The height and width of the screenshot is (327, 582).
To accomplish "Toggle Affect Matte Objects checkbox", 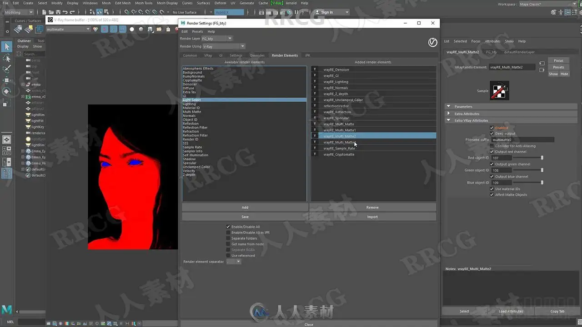I will (x=492, y=195).
